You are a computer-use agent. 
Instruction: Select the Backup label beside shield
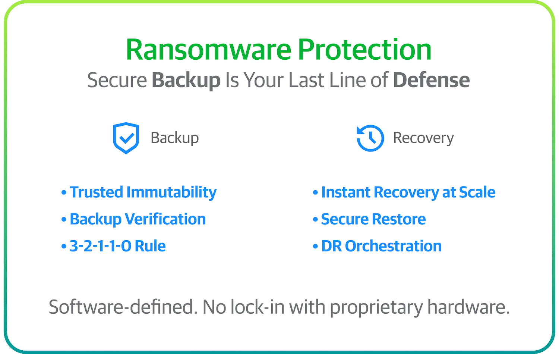(175, 138)
